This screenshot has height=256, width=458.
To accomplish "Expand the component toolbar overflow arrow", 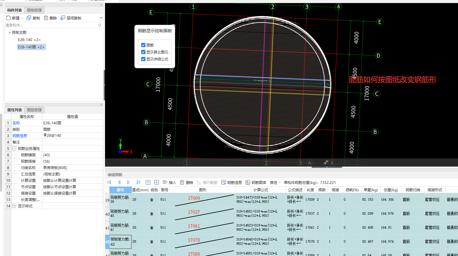I will [101, 18].
